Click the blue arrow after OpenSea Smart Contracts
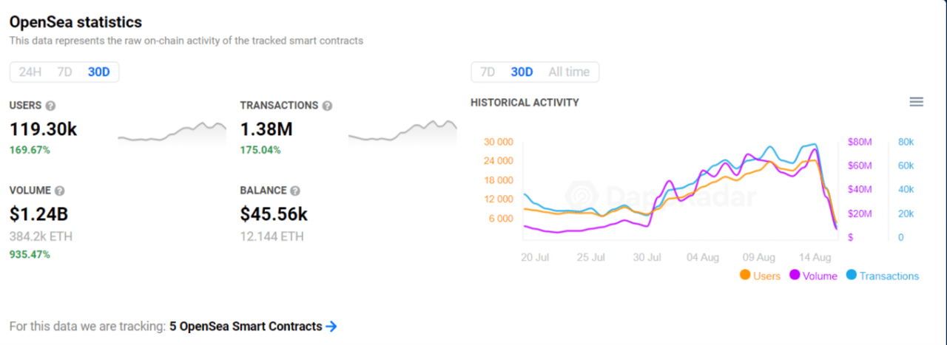The width and height of the screenshot is (947, 345). click(331, 326)
